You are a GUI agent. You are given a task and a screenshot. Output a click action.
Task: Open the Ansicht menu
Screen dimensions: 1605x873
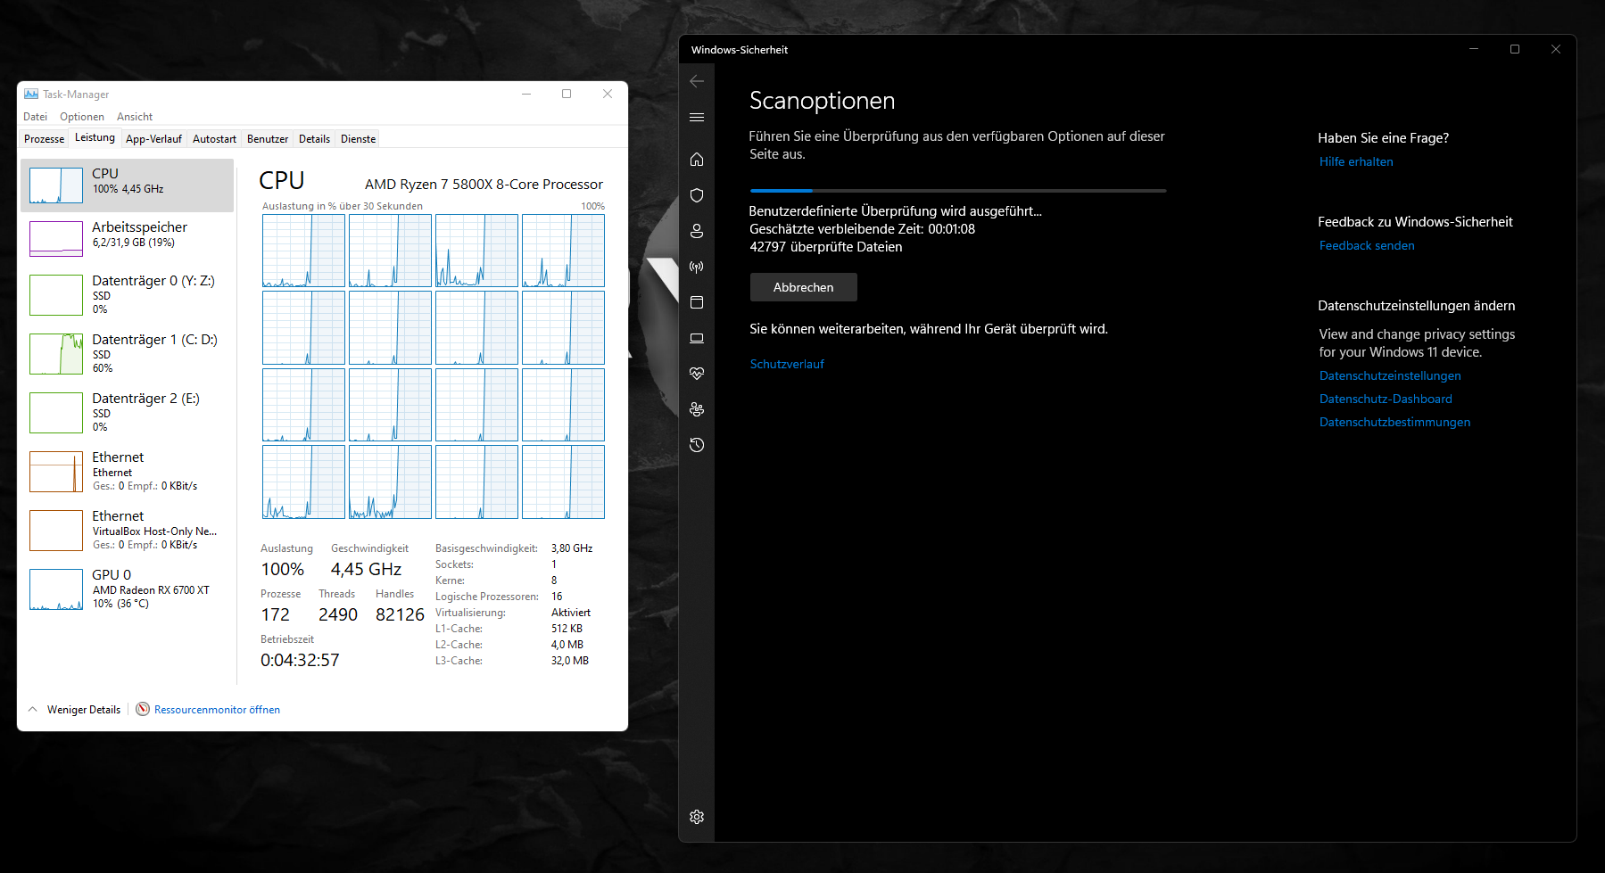[135, 117]
